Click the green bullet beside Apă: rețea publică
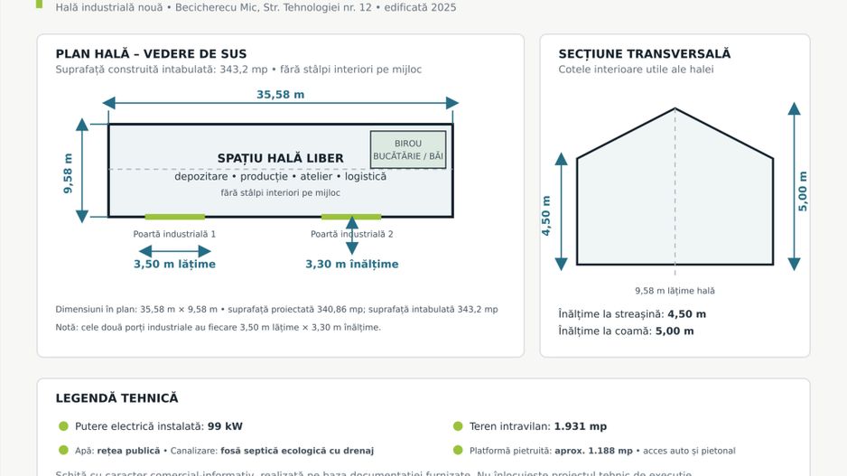 click(x=63, y=450)
